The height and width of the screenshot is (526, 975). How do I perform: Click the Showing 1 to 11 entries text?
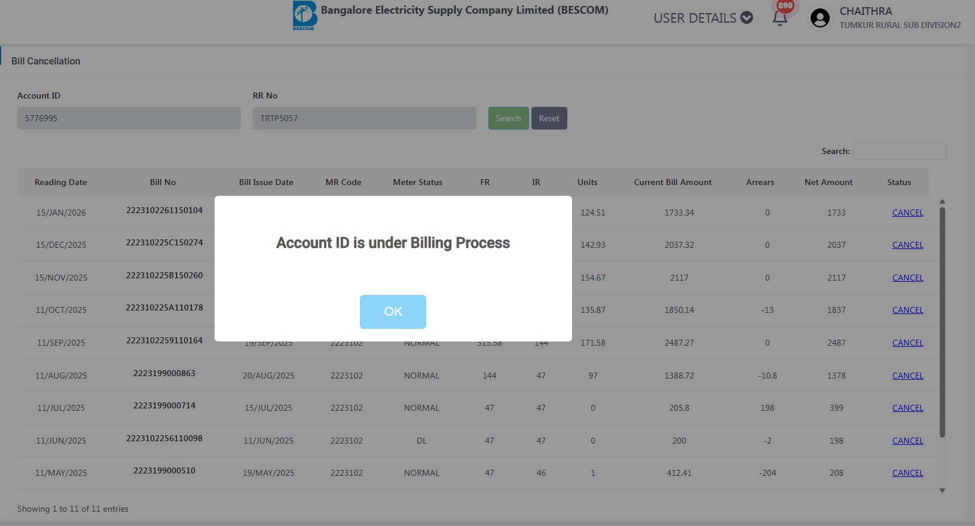(73, 509)
